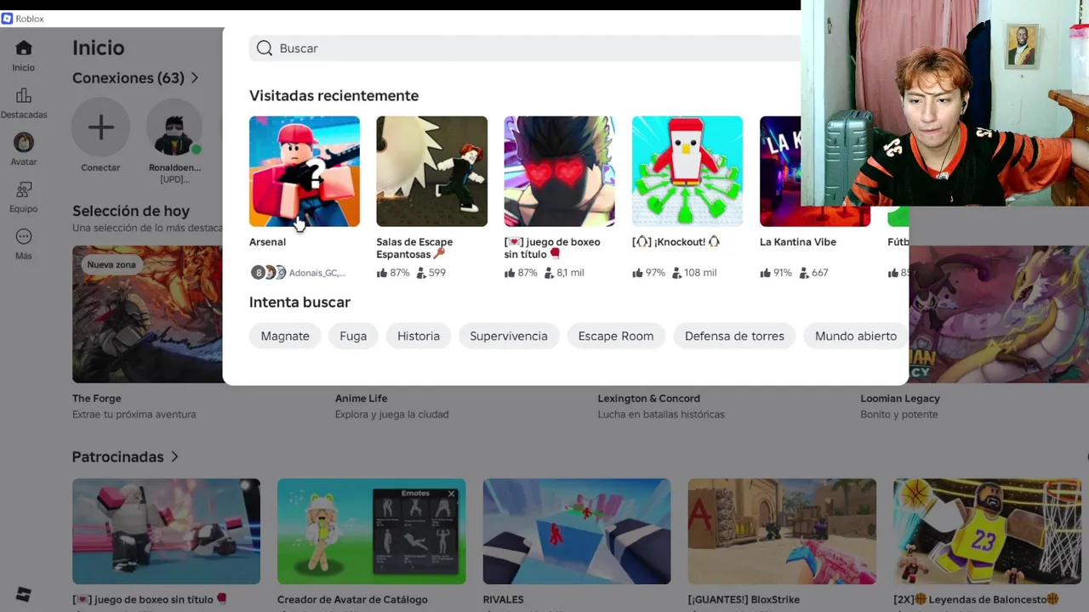Select the Supervivencia search suggestion
The width and height of the screenshot is (1089, 612).
tap(509, 336)
